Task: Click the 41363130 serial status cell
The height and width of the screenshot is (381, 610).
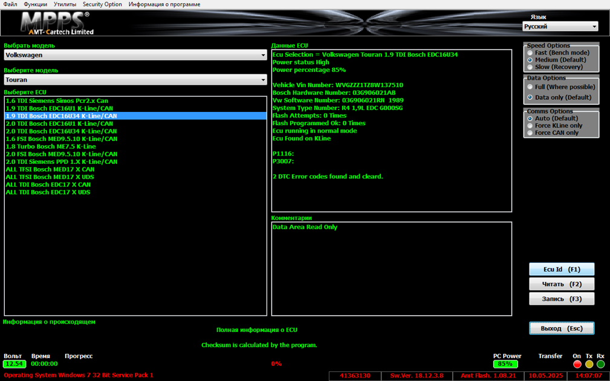Action: pos(355,376)
